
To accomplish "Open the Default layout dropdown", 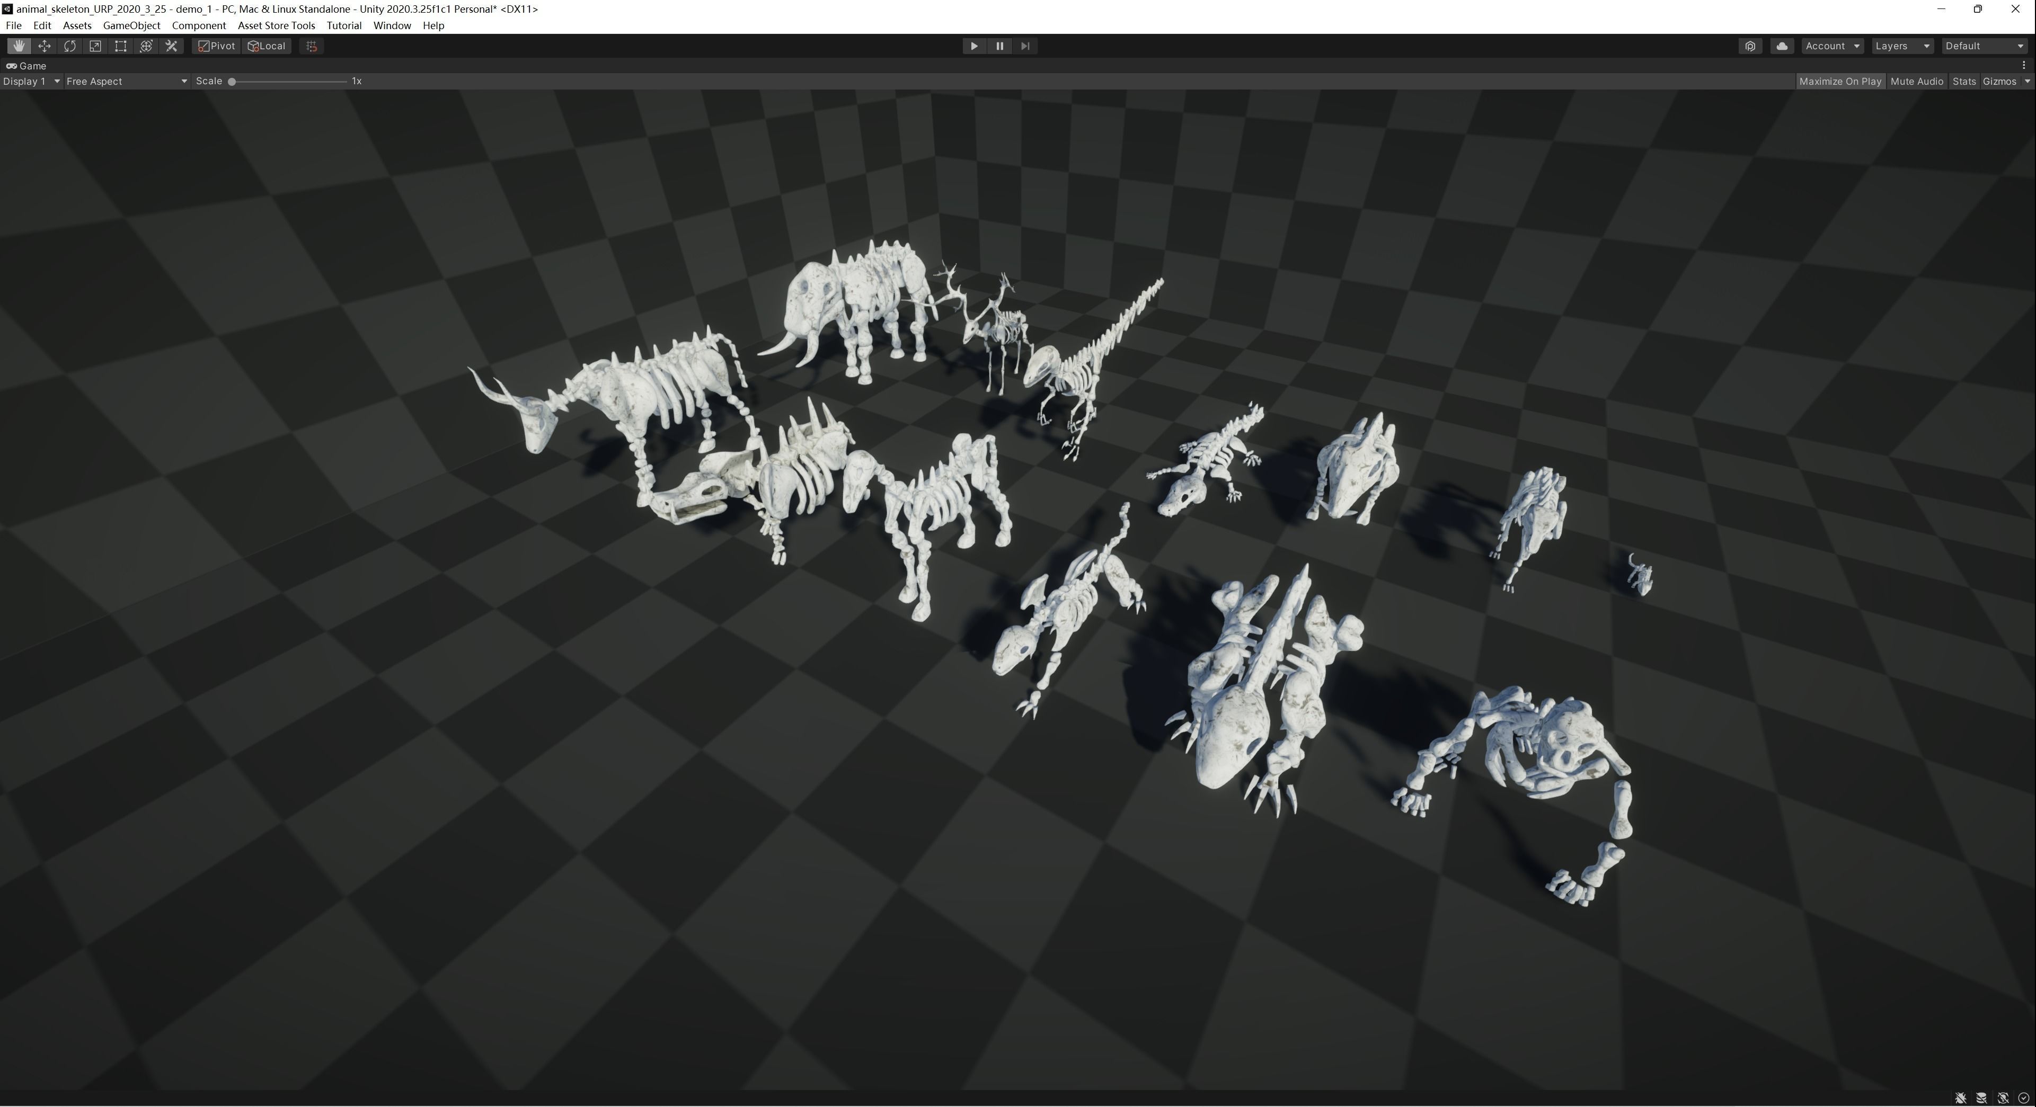I will [x=1984, y=46].
